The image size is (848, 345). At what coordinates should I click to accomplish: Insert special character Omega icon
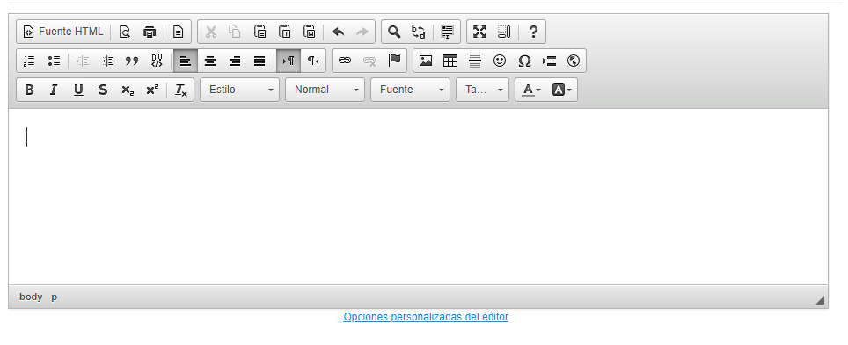tap(524, 61)
